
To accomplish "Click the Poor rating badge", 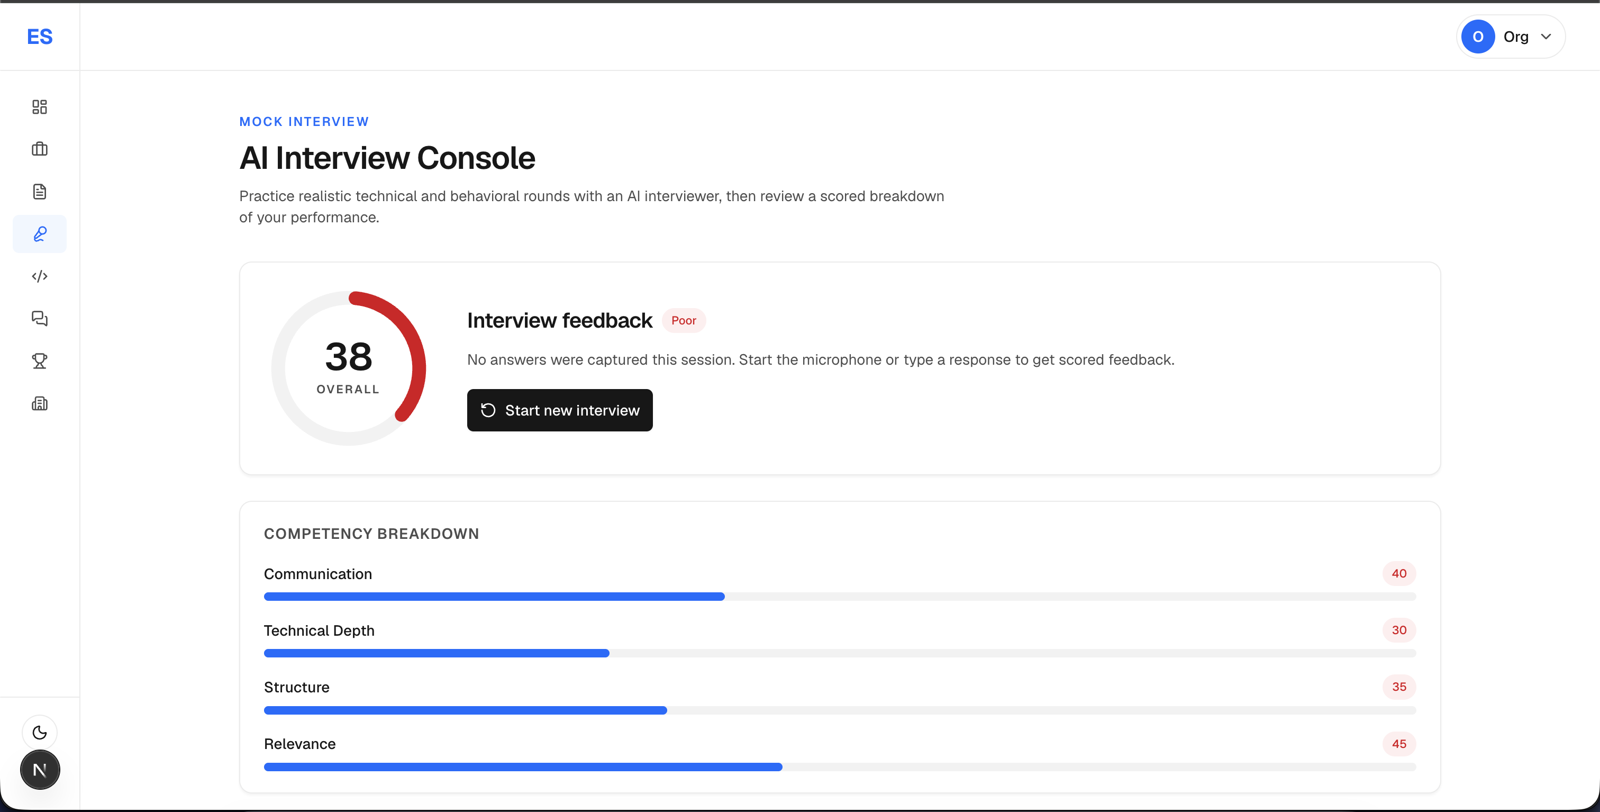I will pyautogui.click(x=683, y=321).
